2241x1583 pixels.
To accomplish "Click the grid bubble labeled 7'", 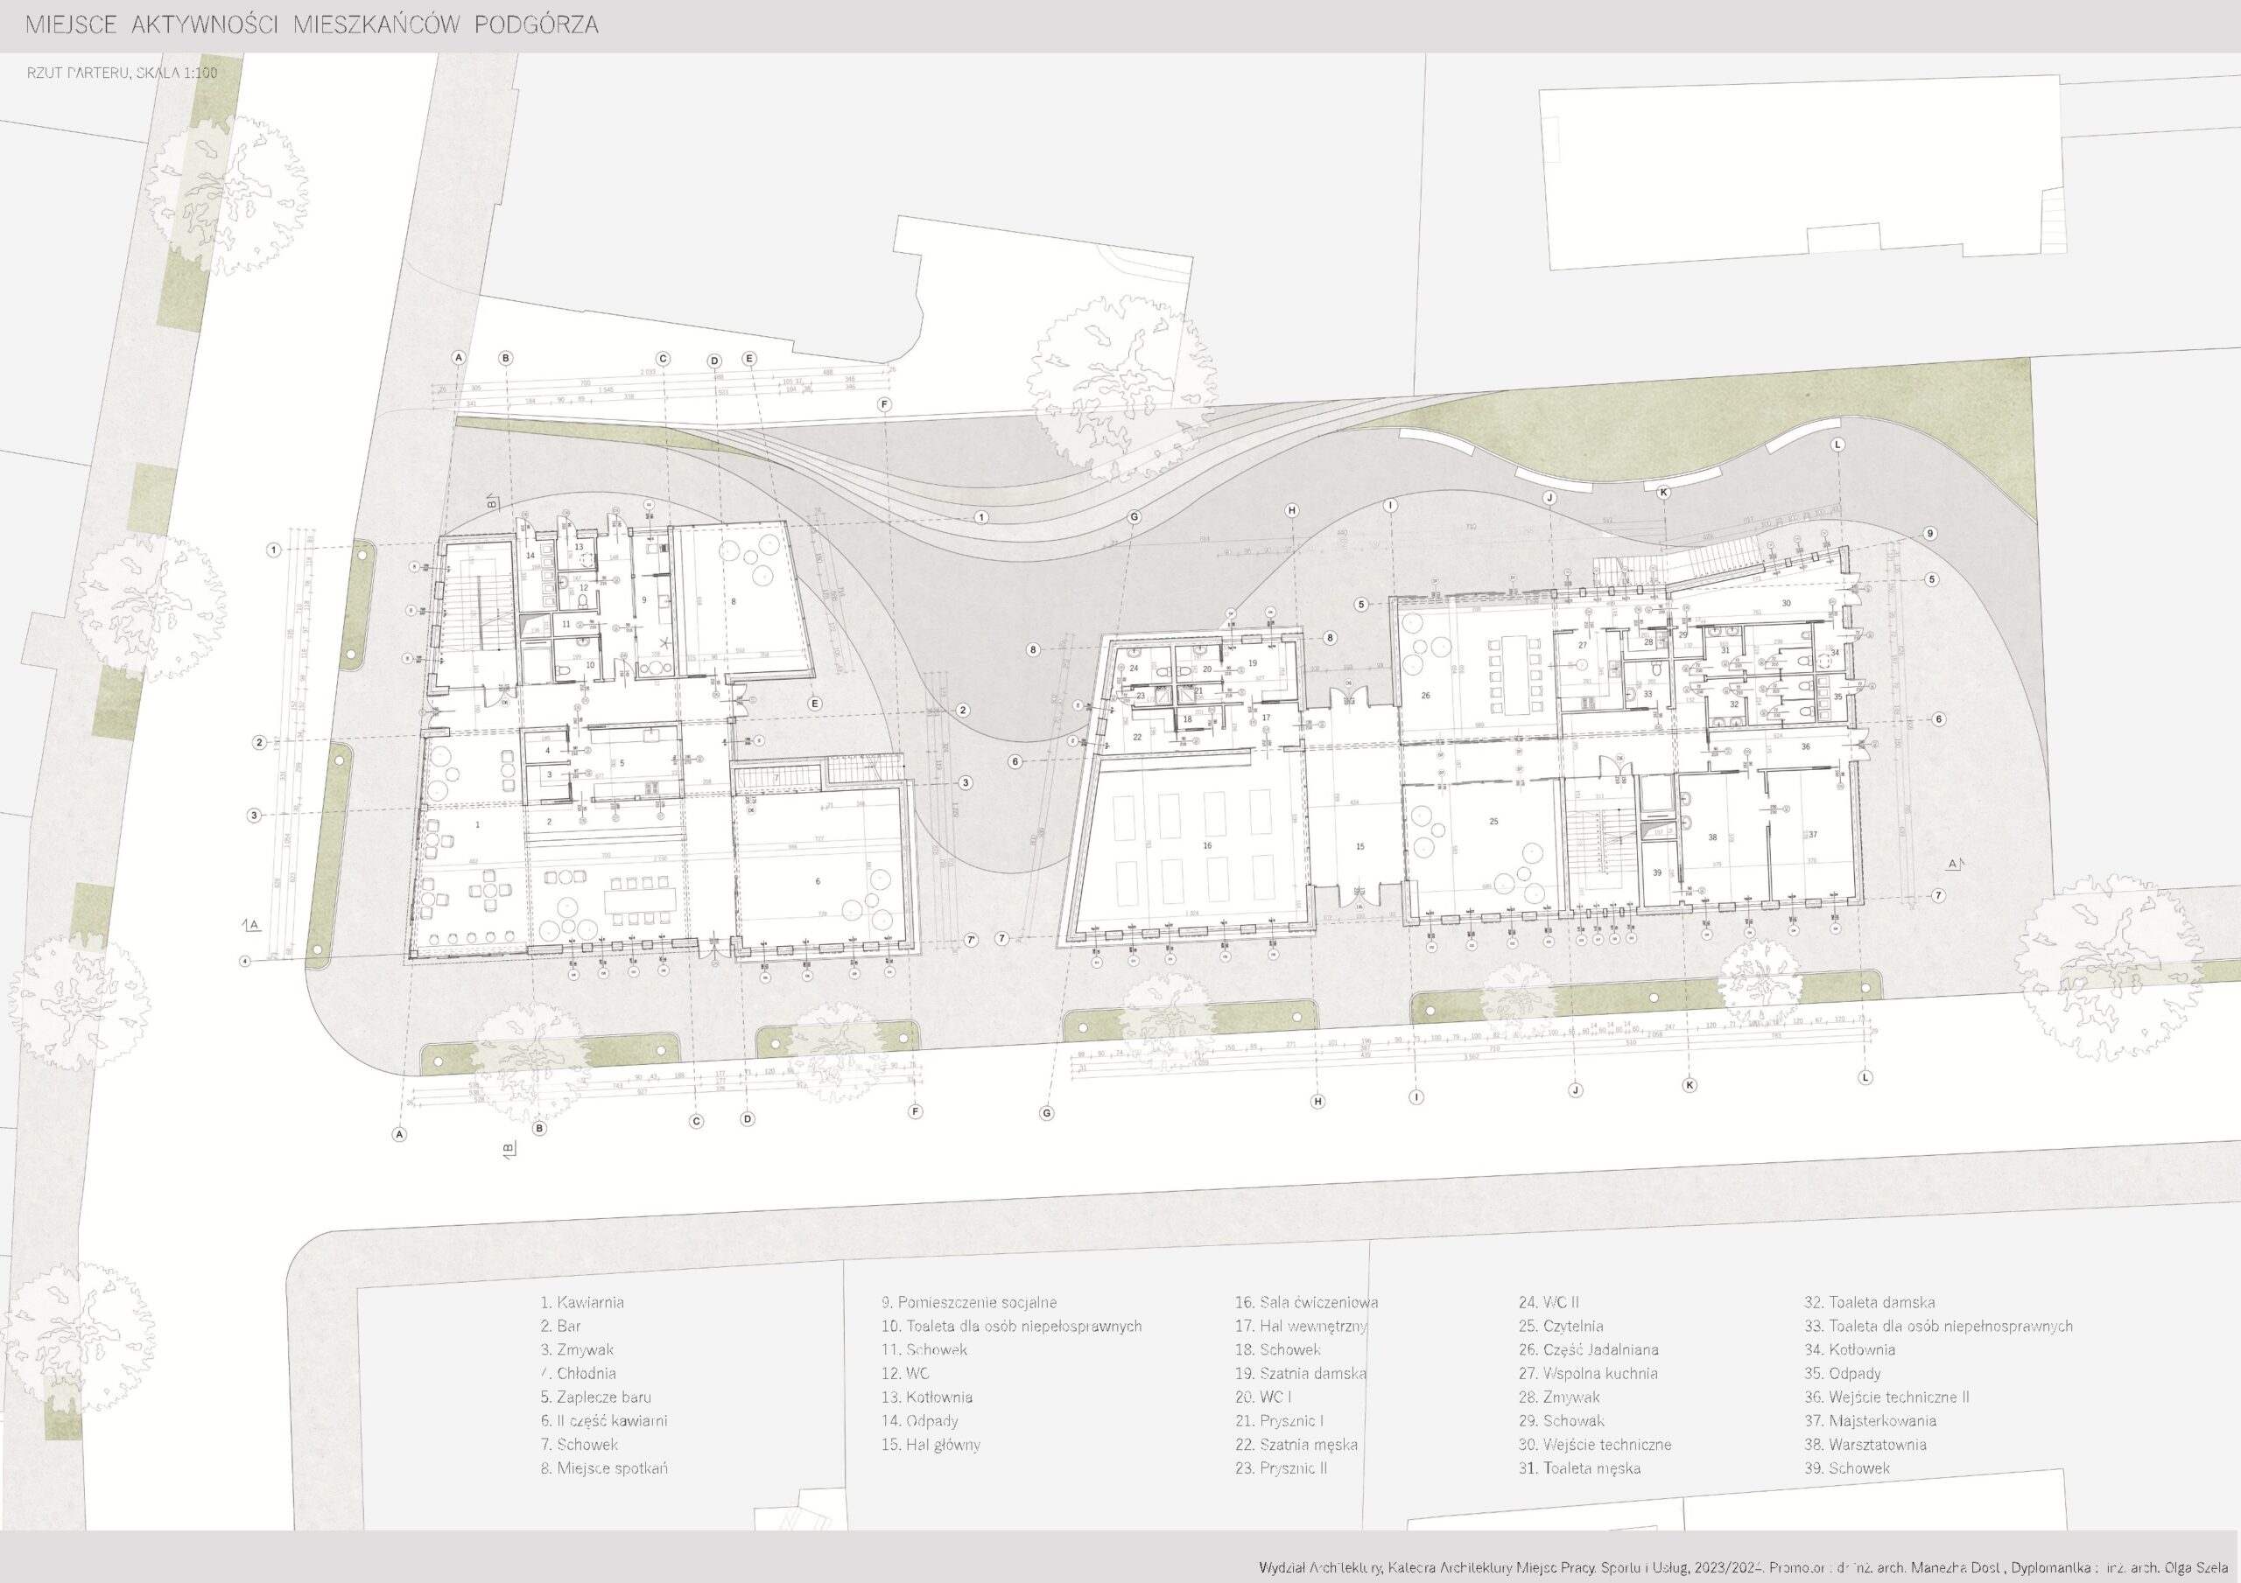I will click(970, 941).
